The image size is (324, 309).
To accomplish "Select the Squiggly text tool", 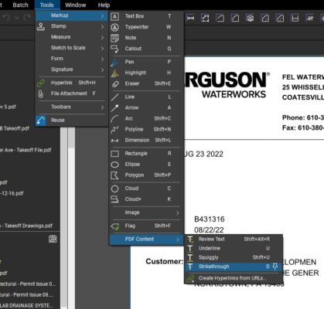I will pos(234,257).
